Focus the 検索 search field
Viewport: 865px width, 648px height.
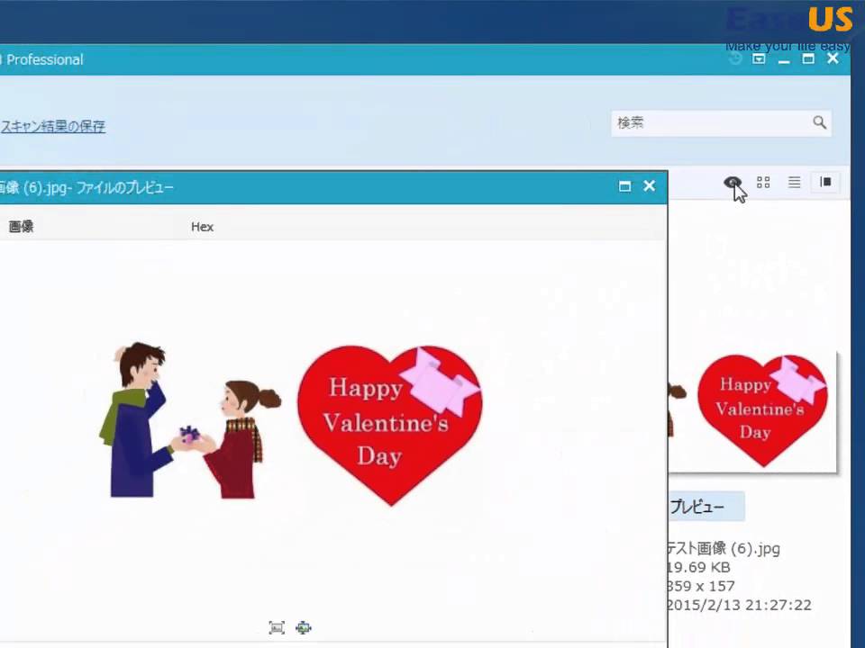(x=721, y=123)
